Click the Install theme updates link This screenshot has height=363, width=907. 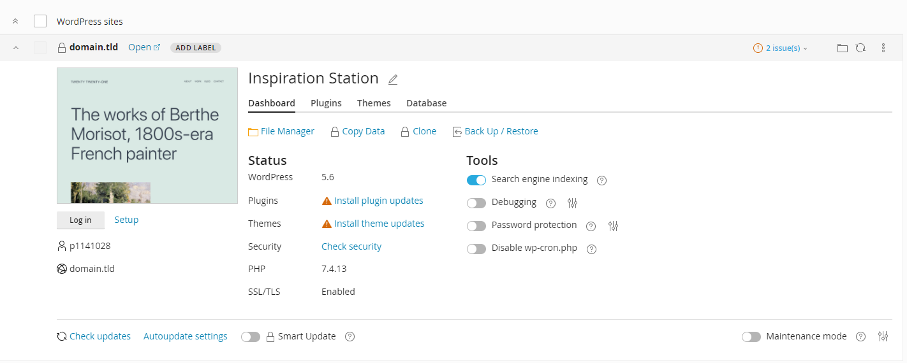coord(380,224)
